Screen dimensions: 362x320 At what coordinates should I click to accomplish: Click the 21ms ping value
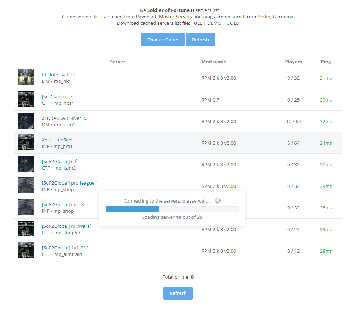point(326,78)
